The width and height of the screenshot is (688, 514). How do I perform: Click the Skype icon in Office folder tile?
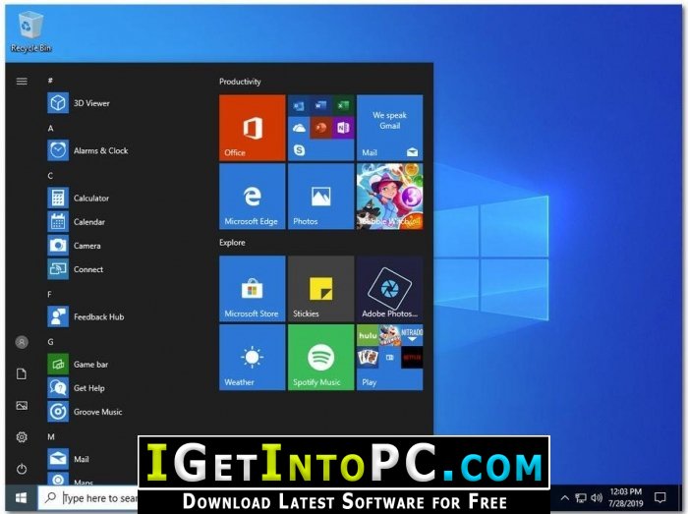pos(299,150)
